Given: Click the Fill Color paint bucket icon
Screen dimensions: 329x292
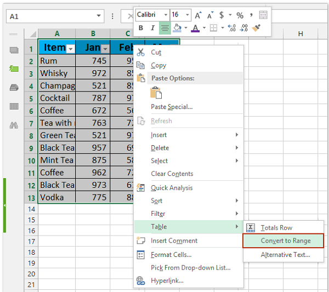Looking at the screenshot, I should 177,28.
